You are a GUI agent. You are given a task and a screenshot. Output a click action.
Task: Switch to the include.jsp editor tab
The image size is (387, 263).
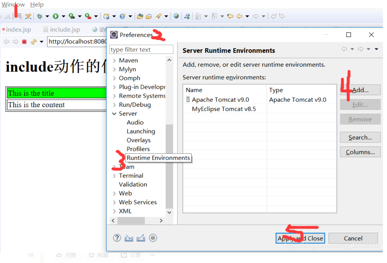pos(62,30)
